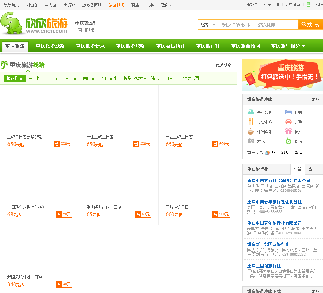This screenshot has width=323, height=293.
Task: Click the 手机版 phone icon
Action: pyautogui.click(x=308, y=5)
